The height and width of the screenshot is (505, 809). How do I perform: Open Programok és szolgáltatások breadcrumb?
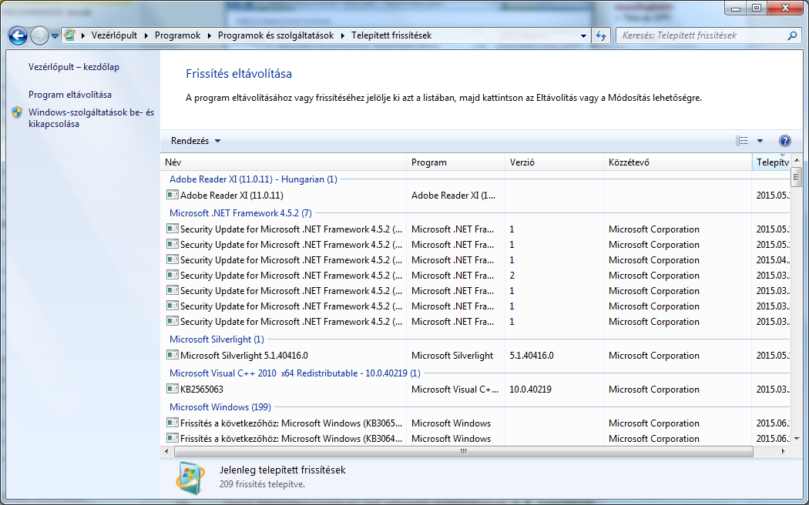[276, 35]
